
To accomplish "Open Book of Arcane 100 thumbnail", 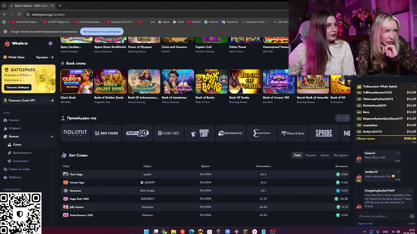I will click(x=279, y=82).
